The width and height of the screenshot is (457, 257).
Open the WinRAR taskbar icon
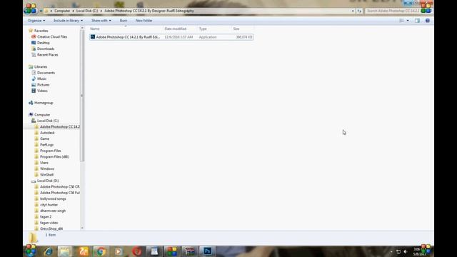point(190,251)
